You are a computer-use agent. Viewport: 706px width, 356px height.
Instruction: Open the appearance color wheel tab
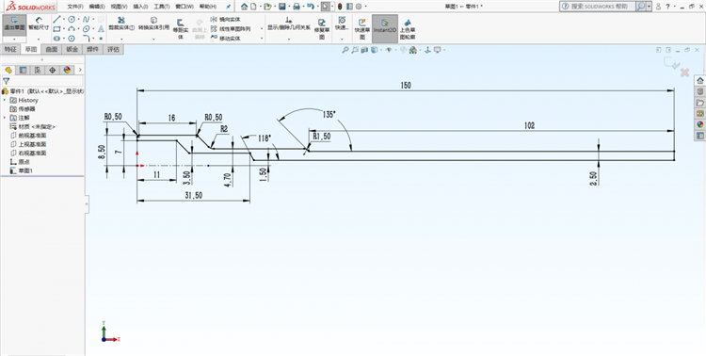coord(67,70)
